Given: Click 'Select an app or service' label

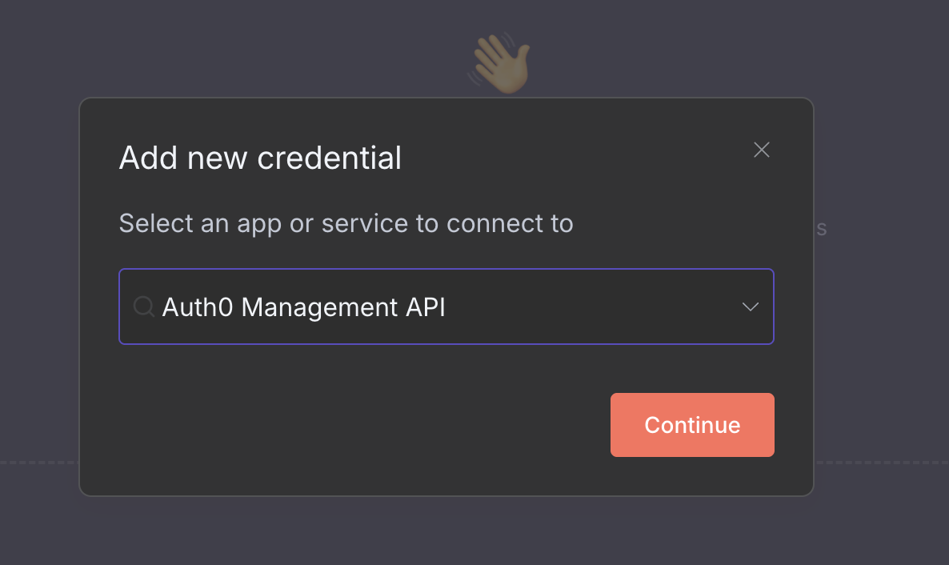Looking at the screenshot, I should (346, 223).
